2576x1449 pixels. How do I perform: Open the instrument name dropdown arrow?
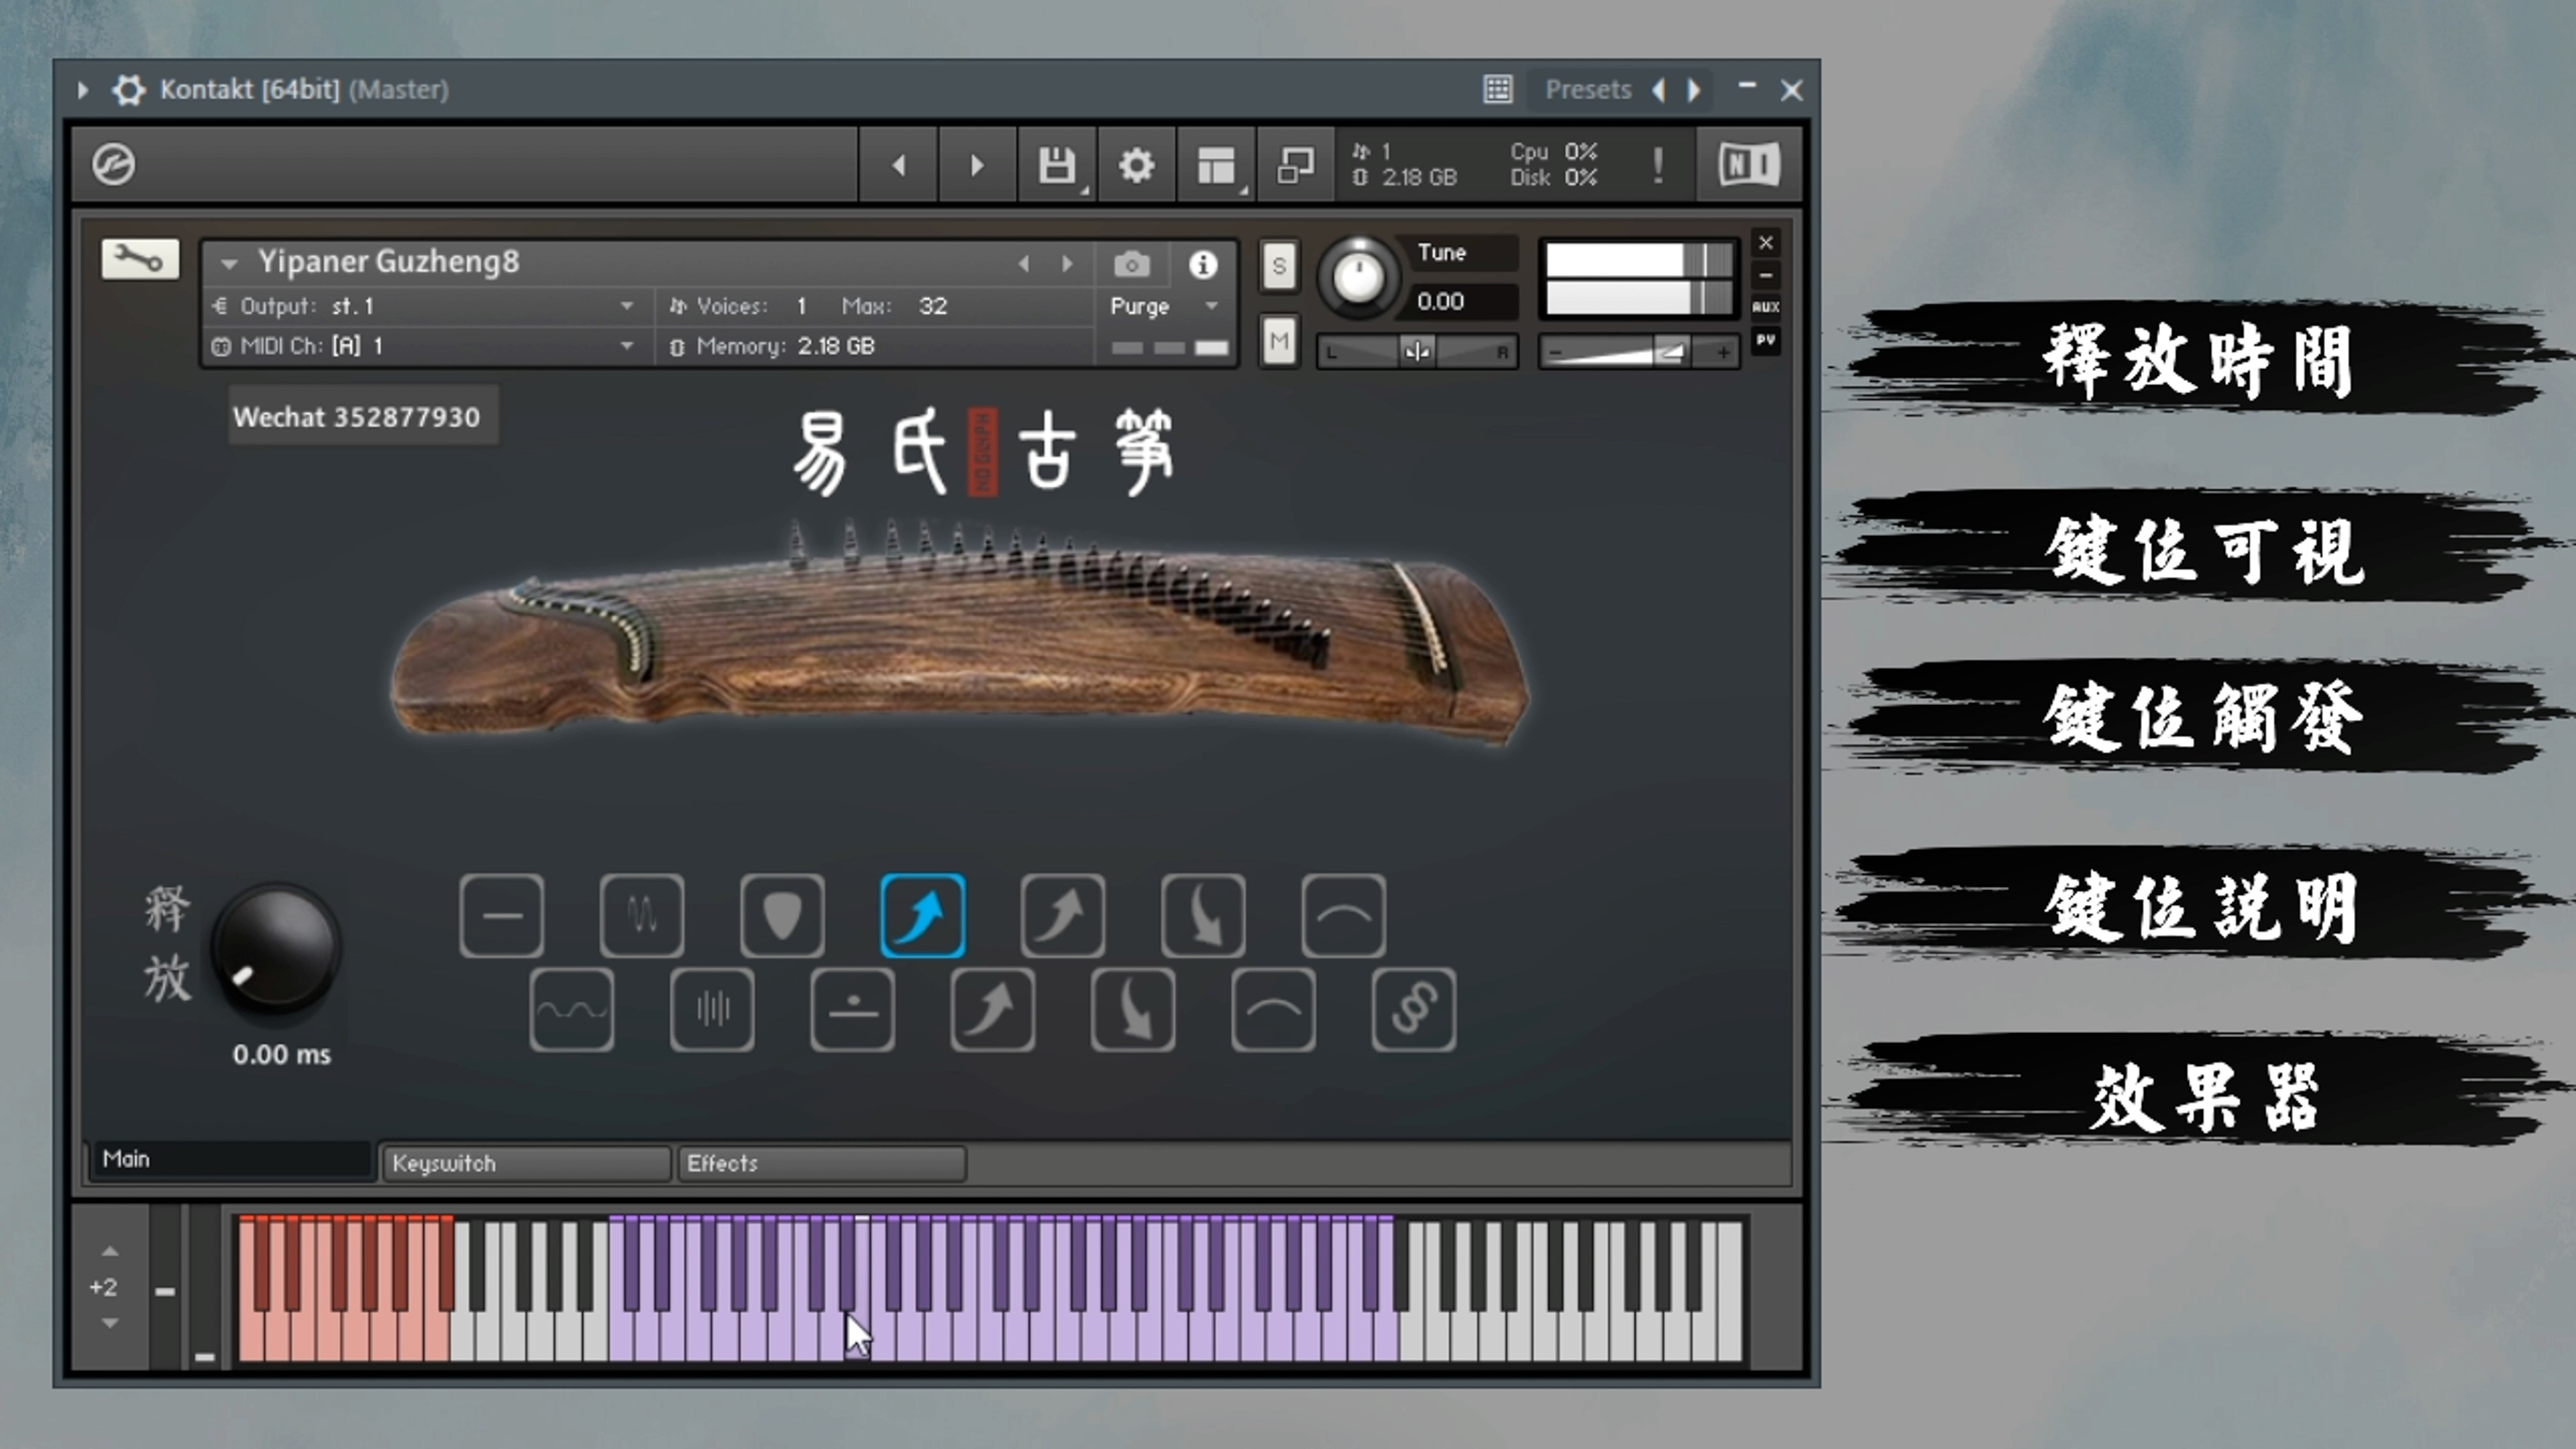tap(229, 264)
